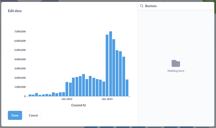The image size is (216, 128).
Task: Click the 6,000,000 y-axis label
Action: (x=20, y=41)
